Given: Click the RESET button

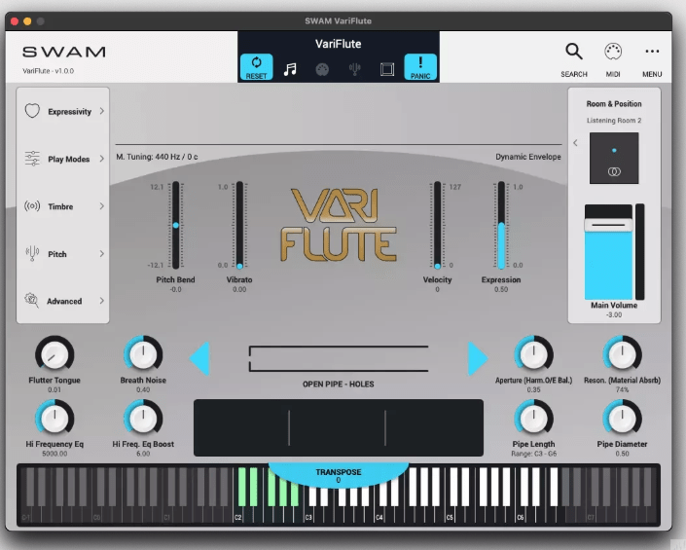Looking at the screenshot, I should tap(256, 67).
